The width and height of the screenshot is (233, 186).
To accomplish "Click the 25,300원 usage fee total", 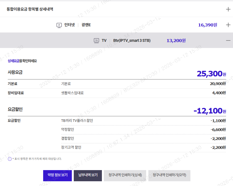I will (211, 74).
